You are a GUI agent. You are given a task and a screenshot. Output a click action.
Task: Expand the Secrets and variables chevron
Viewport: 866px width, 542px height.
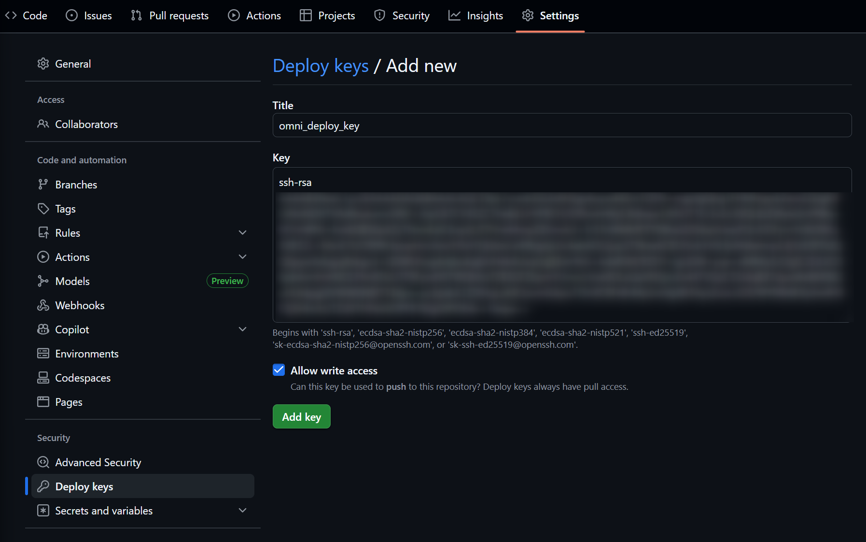point(243,511)
